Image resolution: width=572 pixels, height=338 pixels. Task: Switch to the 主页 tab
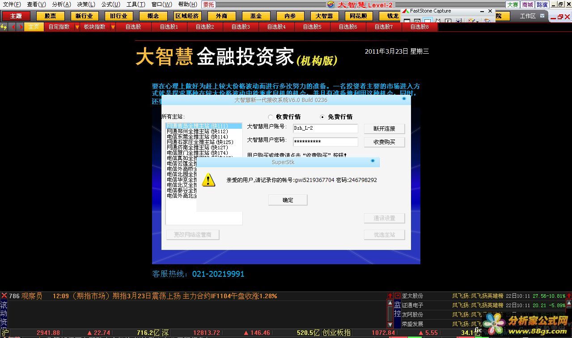coord(34,27)
